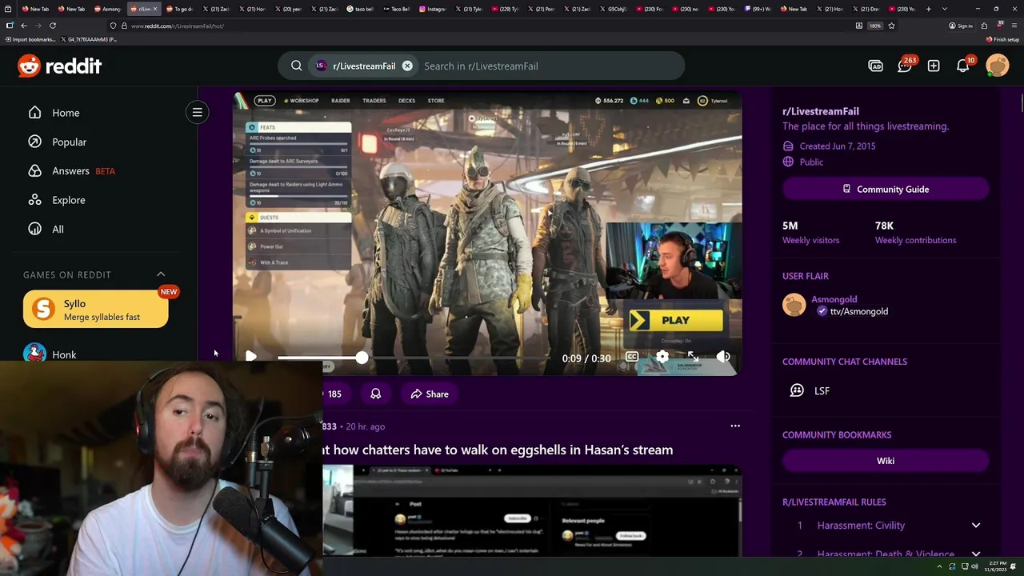Switch to the taco bell search tab
The height and width of the screenshot is (576, 1024).
[x=361, y=9]
